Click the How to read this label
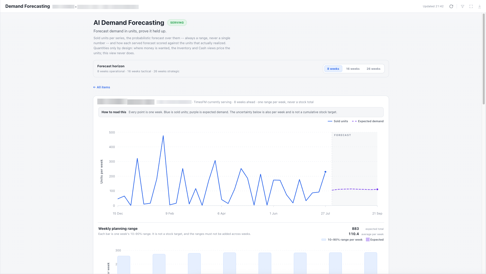Image resolution: width=486 pixels, height=274 pixels. pyautogui.click(x=114, y=112)
